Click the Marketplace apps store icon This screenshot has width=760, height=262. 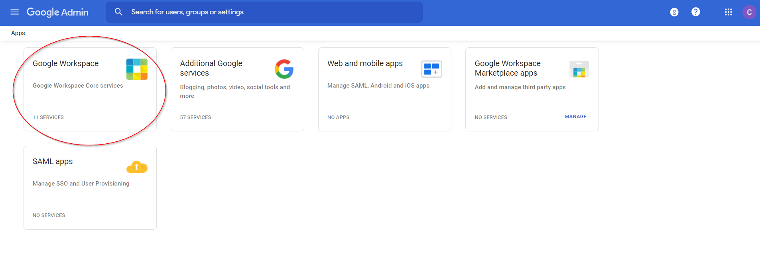tap(579, 69)
